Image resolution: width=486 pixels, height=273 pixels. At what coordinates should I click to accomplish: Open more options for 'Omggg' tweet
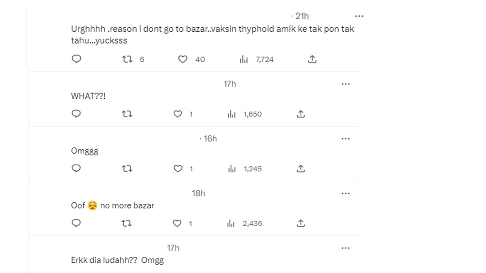346,138
